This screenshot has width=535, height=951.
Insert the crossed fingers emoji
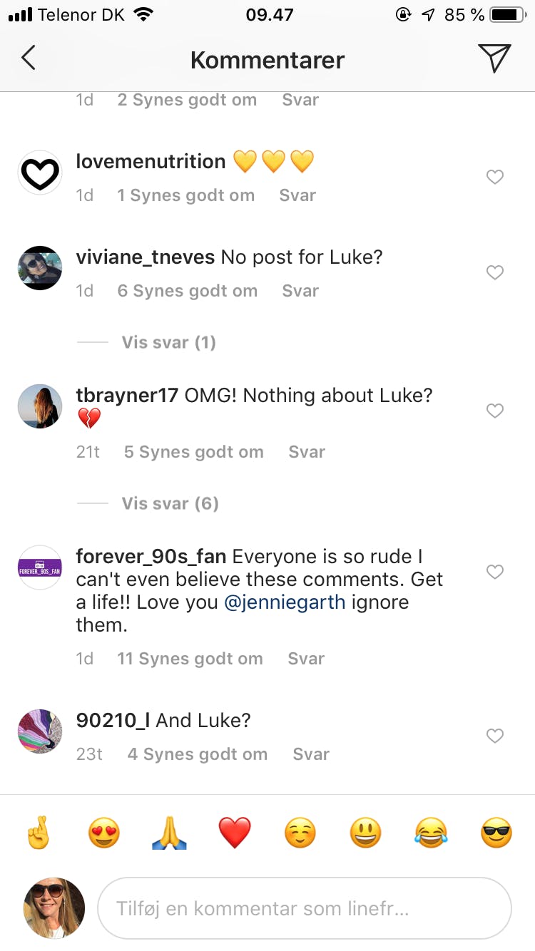coord(38,833)
